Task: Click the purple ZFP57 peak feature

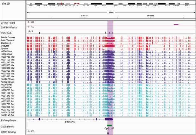Action: point(176,25)
